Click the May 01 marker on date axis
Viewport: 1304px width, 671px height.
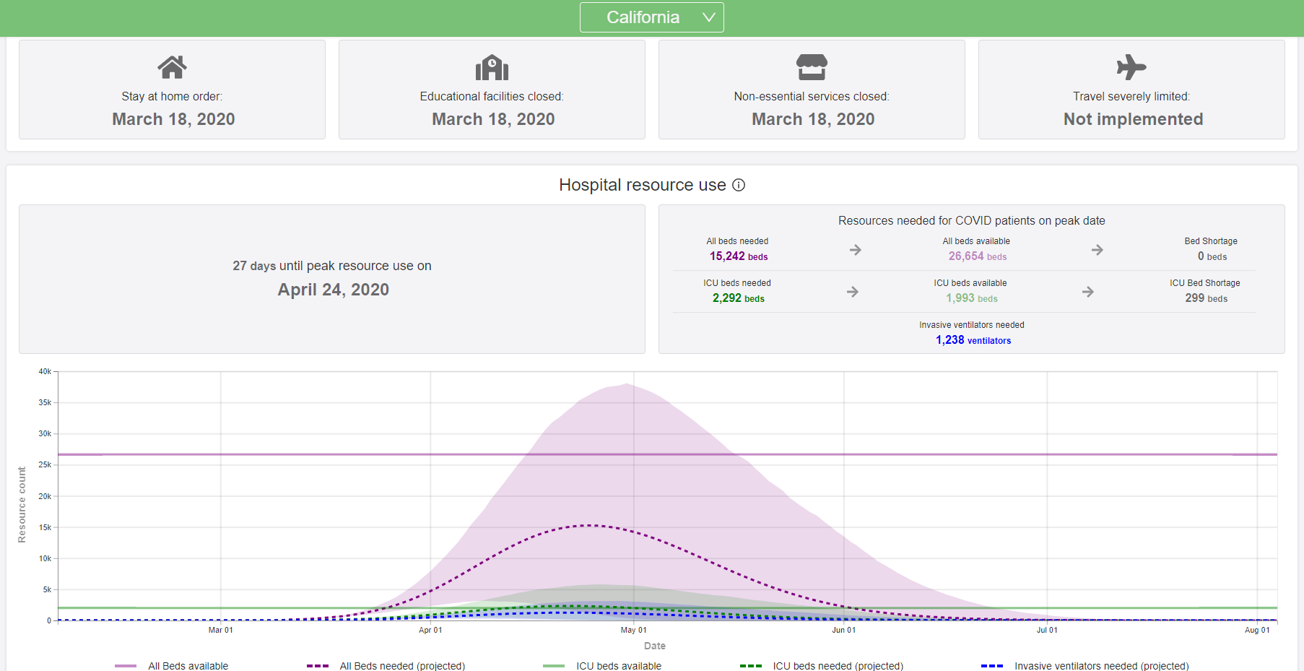point(634,630)
